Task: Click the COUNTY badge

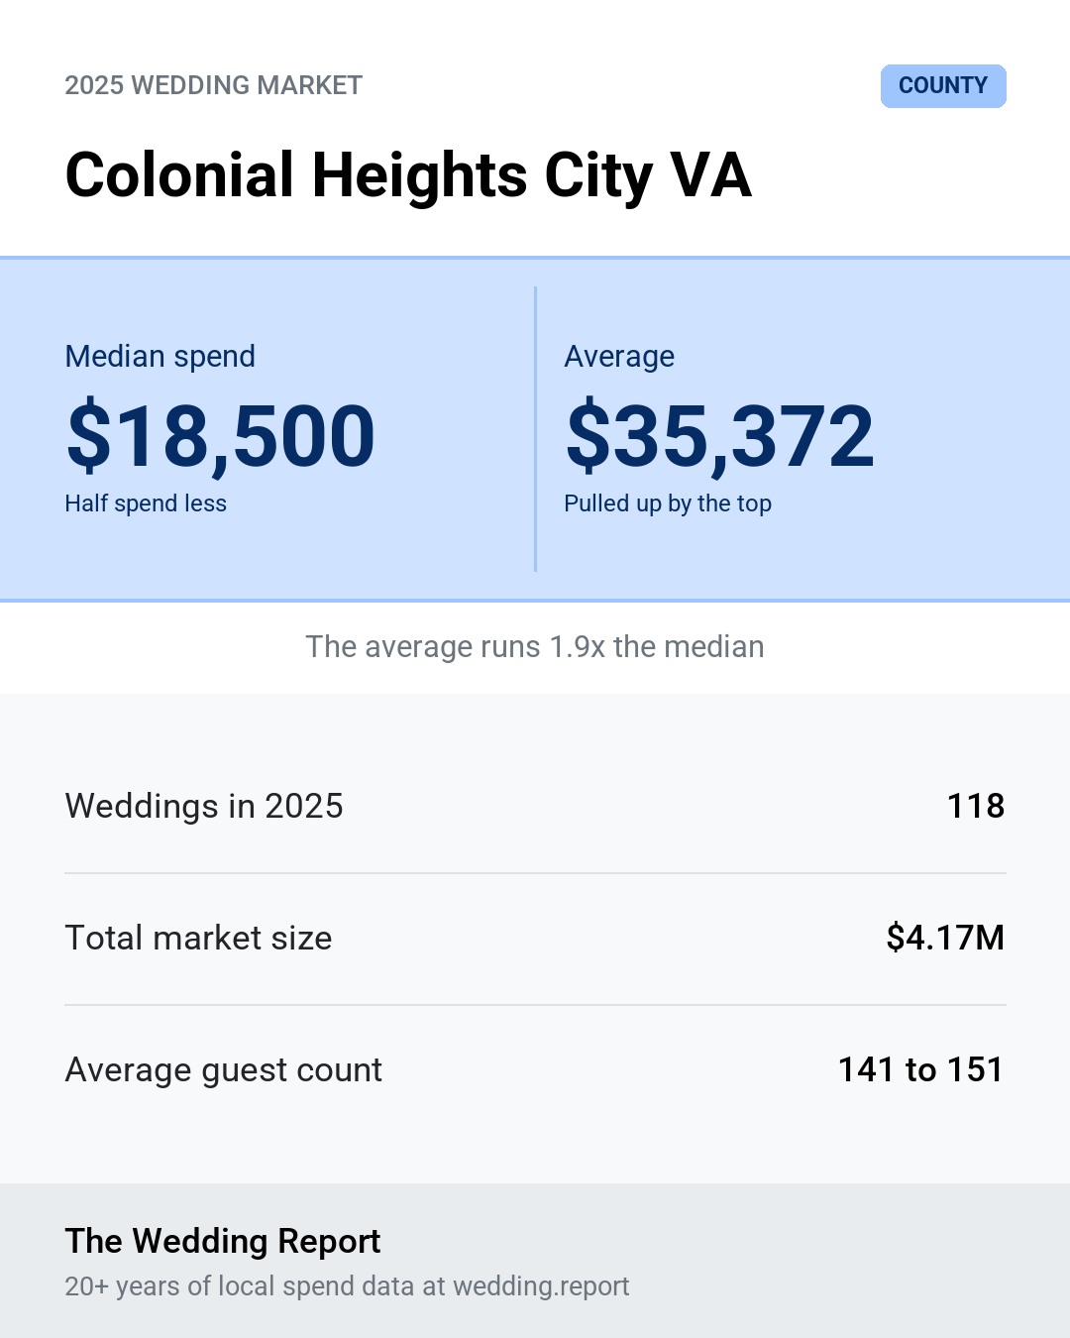Action: click(943, 86)
